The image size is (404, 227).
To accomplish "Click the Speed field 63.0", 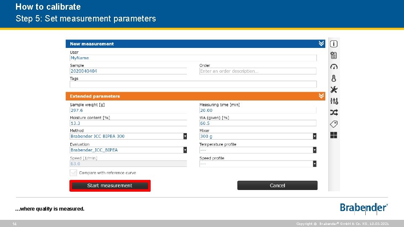I will (x=128, y=164).
